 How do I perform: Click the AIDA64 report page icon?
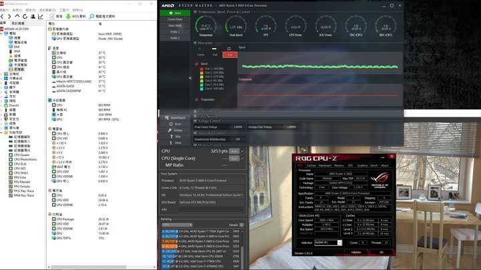pos(52,16)
